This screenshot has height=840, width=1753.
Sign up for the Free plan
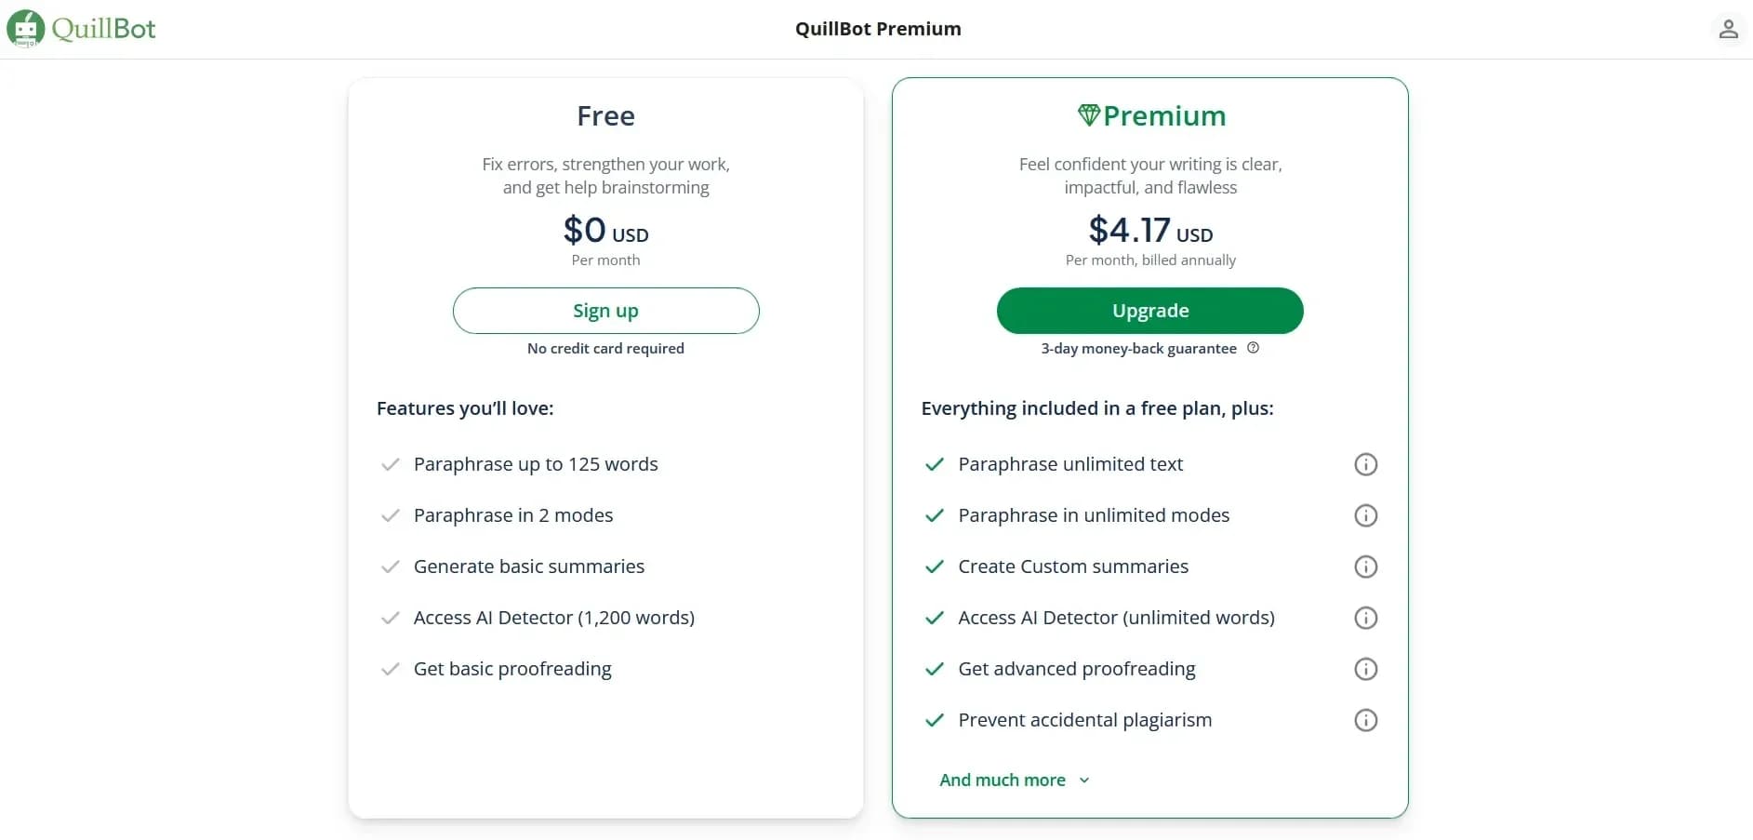point(605,311)
